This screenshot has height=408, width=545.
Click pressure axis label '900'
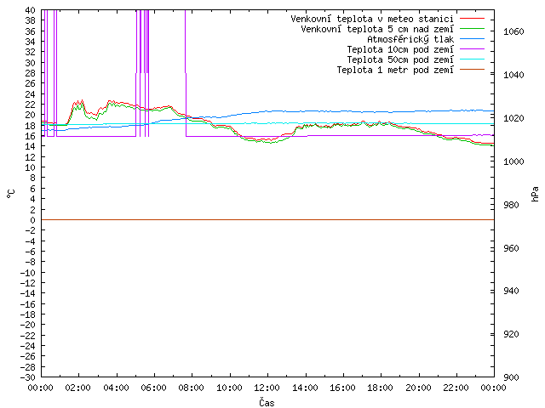coord(511,377)
